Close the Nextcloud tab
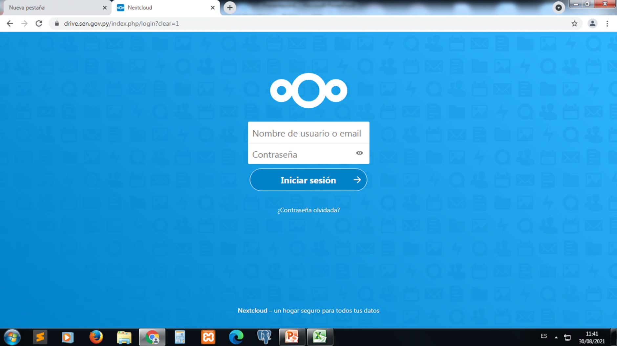This screenshot has height=346, width=617. coord(213,8)
